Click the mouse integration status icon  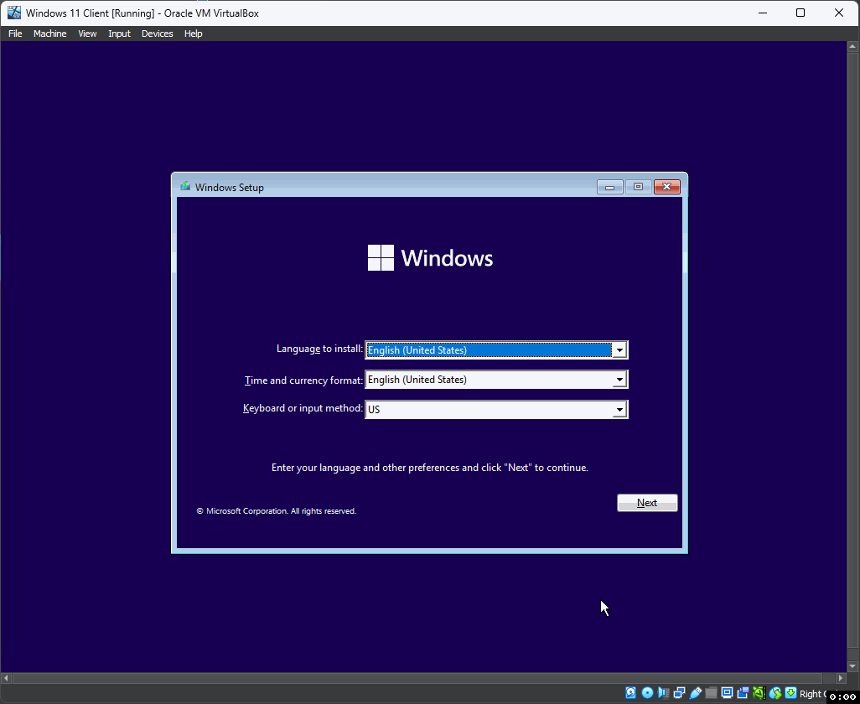tap(774, 693)
